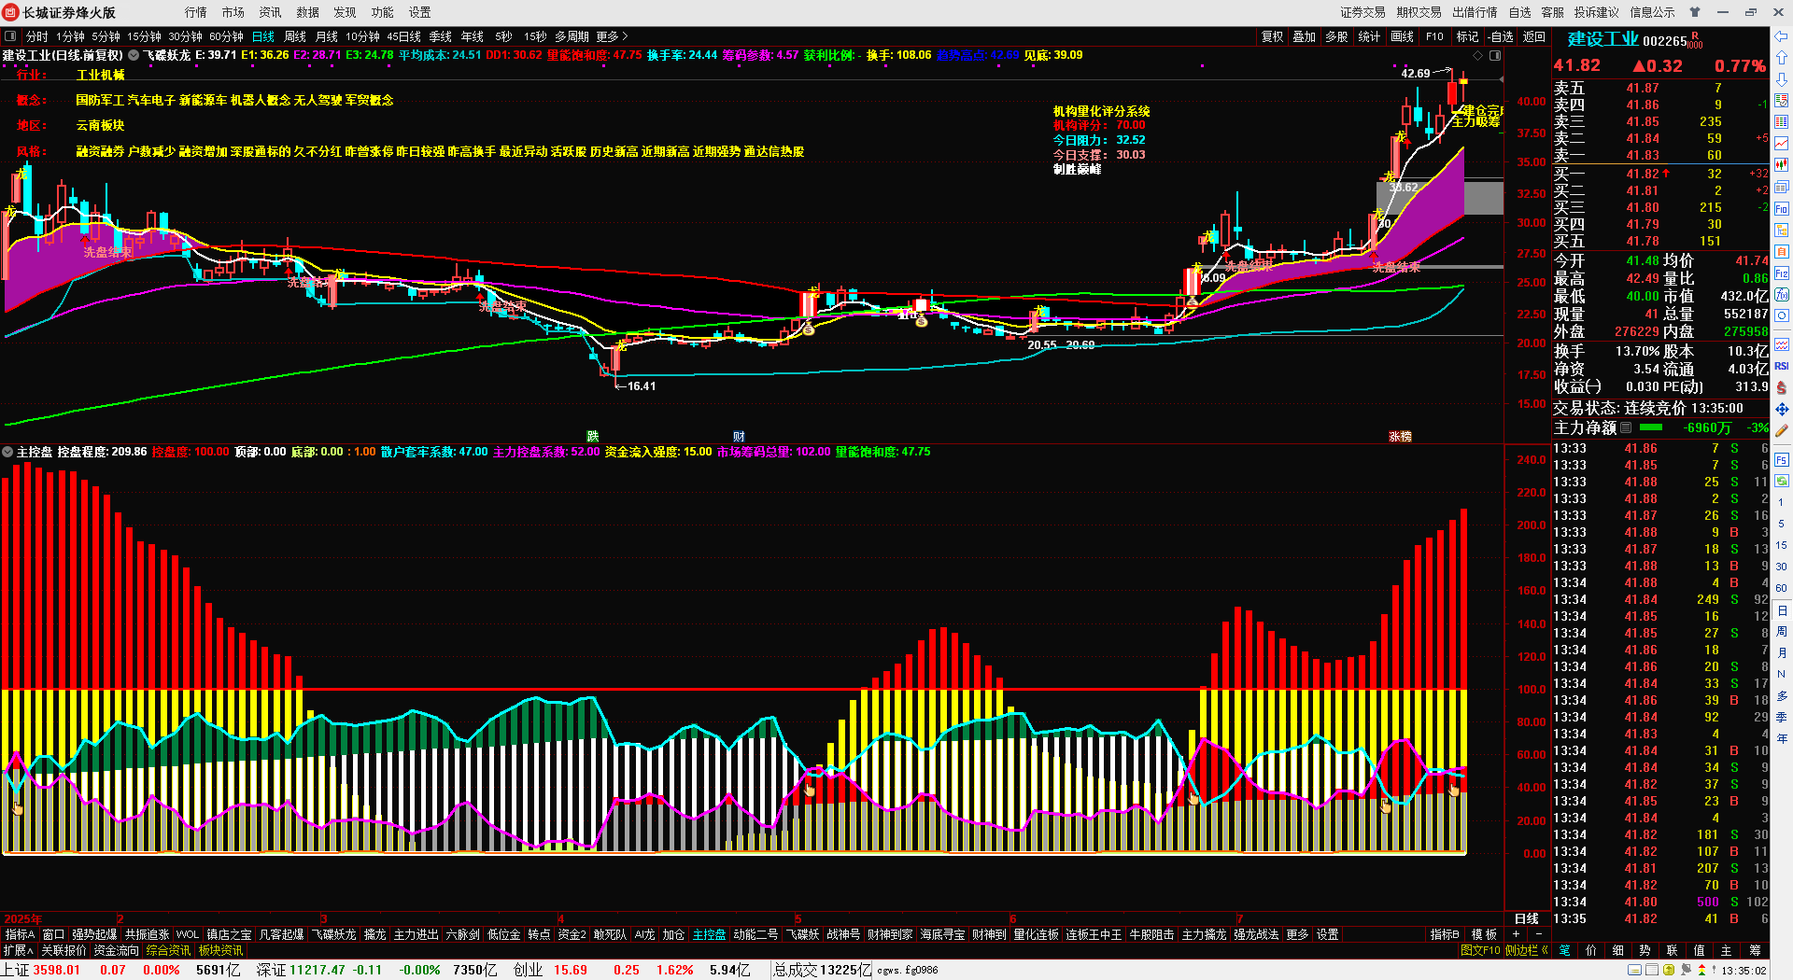Image resolution: width=1793 pixels, height=980 pixels.
Task: Click the satellite dish status bar icon
Action: pyautogui.click(x=1687, y=971)
